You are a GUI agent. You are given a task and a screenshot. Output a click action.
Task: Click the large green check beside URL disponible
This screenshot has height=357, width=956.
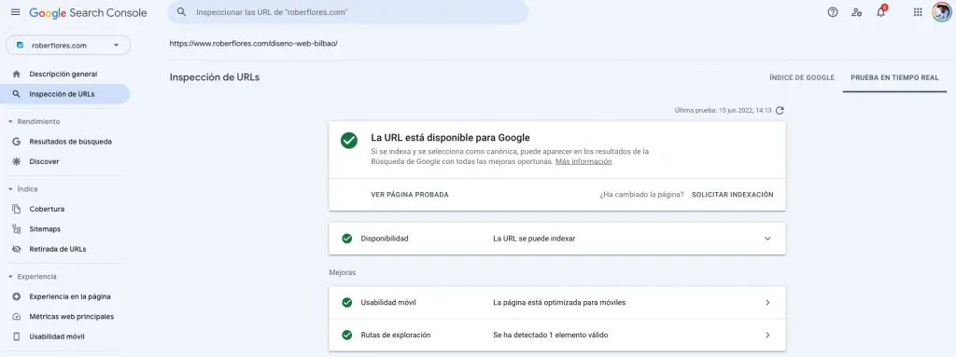(x=349, y=140)
